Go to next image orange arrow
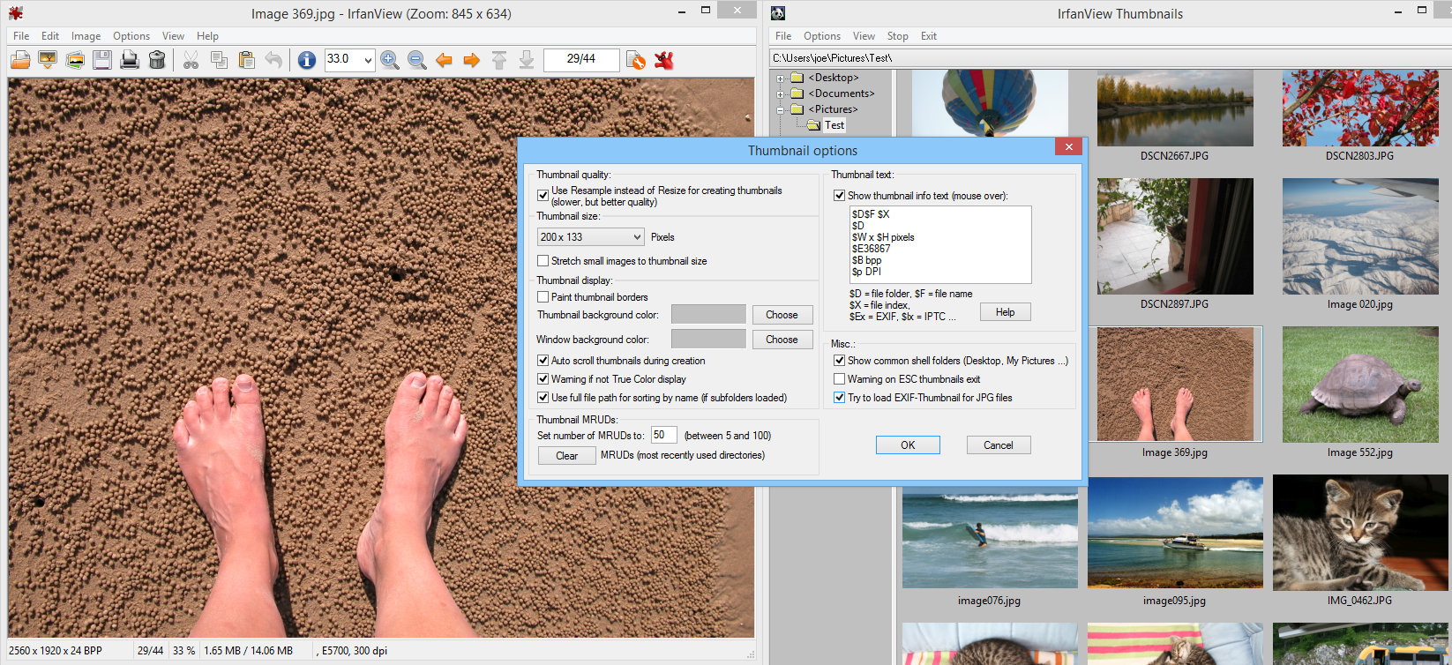The width and height of the screenshot is (1452, 665). [472, 60]
